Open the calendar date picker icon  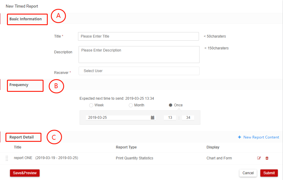point(152,118)
